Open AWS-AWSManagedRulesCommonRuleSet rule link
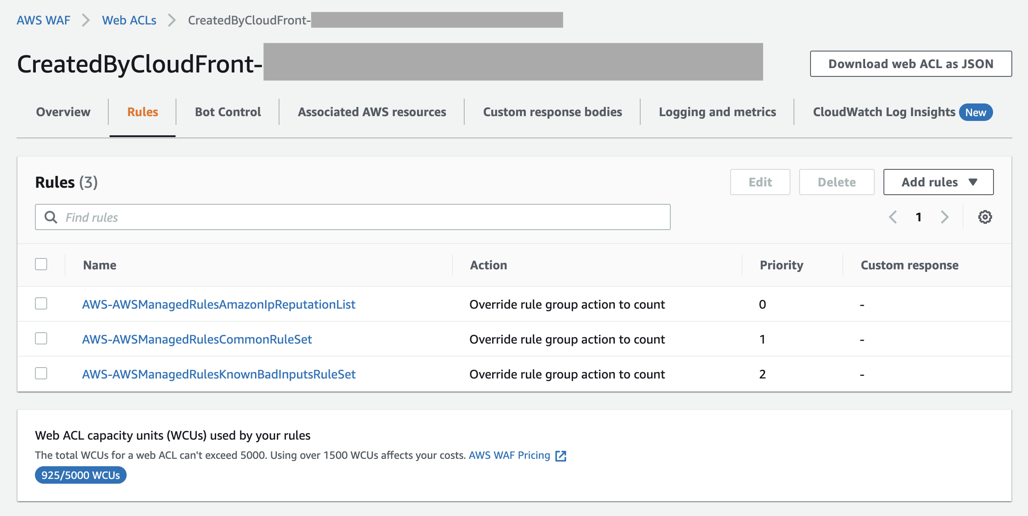Viewport: 1028px width, 516px height. tap(197, 339)
